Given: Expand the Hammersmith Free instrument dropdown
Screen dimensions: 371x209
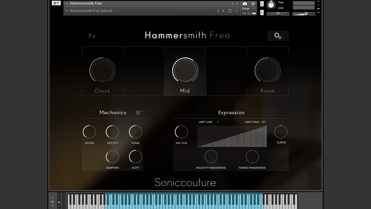Looking at the screenshot, I should (x=67, y=4).
